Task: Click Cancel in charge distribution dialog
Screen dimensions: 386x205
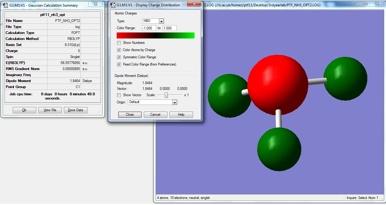Action: (155, 115)
